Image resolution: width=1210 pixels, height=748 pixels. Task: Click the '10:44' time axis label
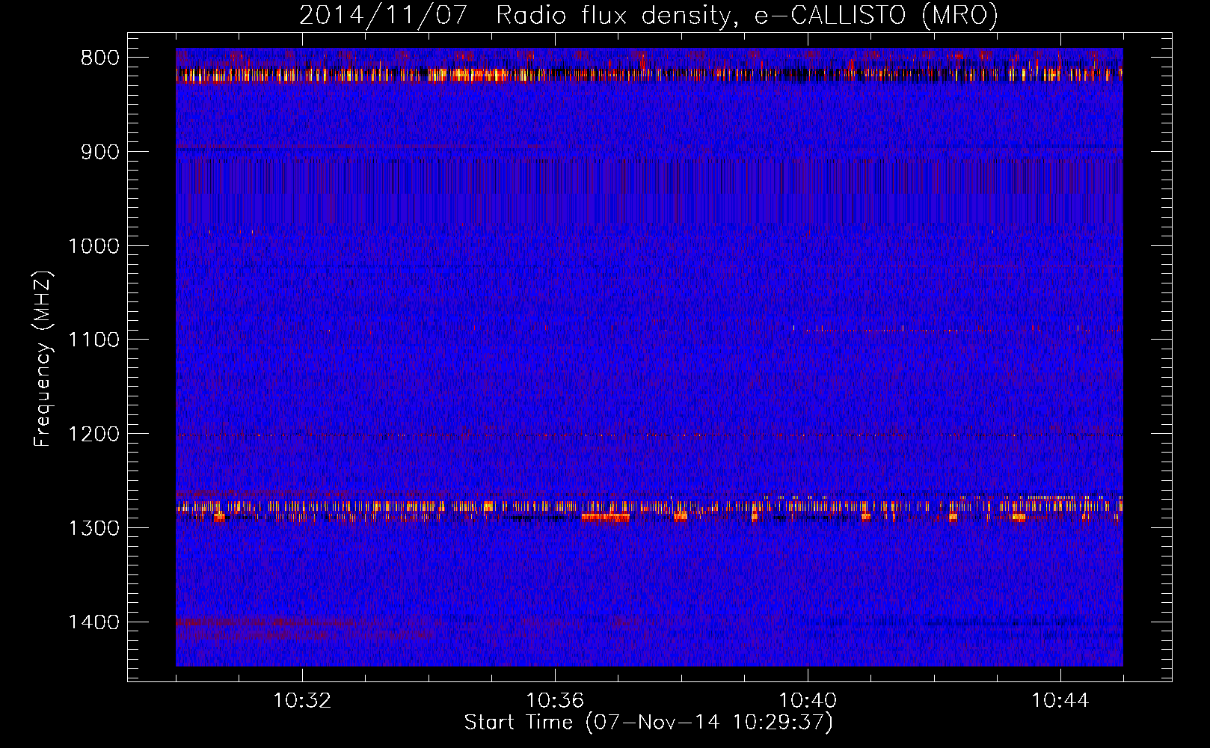tap(1060, 701)
